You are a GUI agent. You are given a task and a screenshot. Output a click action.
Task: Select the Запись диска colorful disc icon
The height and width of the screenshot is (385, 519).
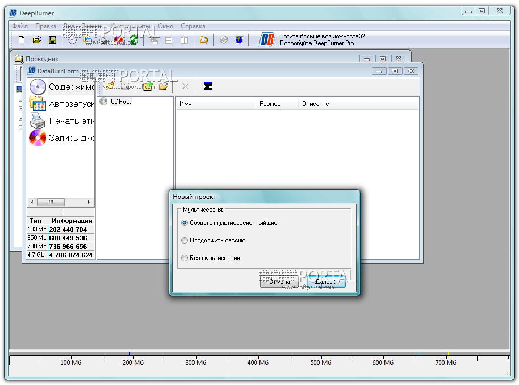tap(38, 138)
